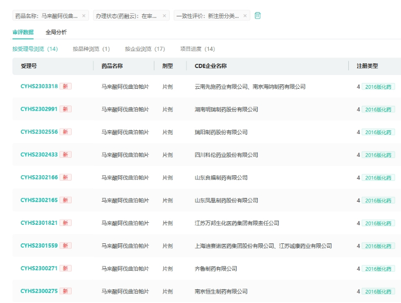Open the 按品种浏览 (1) view
Screen dimensions: 401x303
[x=91, y=49]
